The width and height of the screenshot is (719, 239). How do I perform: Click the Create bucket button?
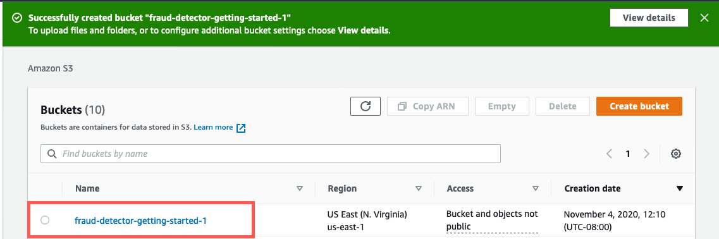coord(639,106)
